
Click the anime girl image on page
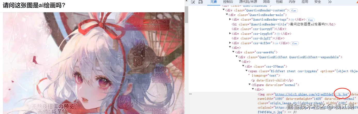(93, 63)
